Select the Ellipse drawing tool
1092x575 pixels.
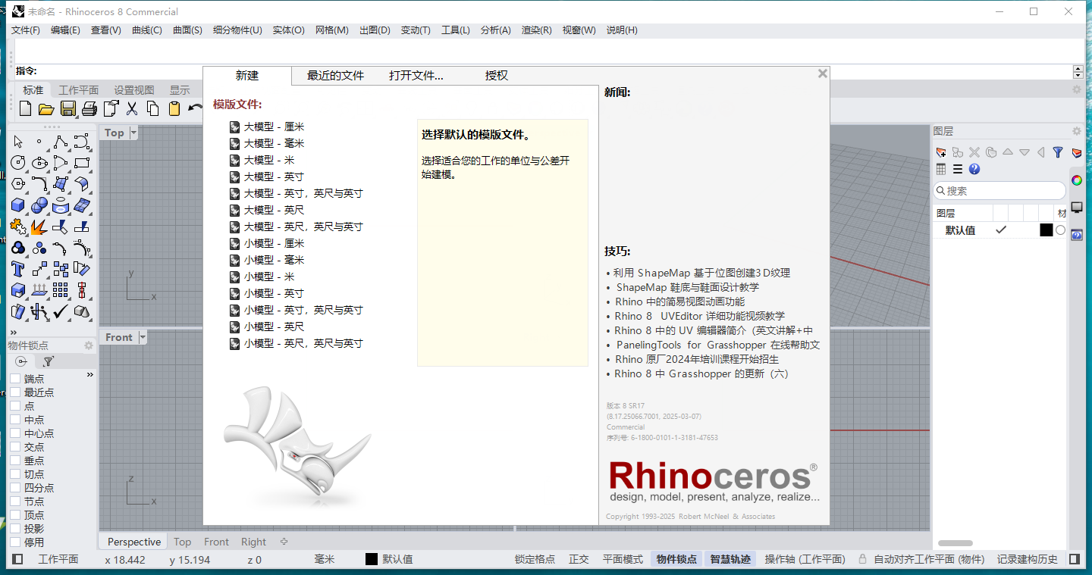(x=39, y=163)
